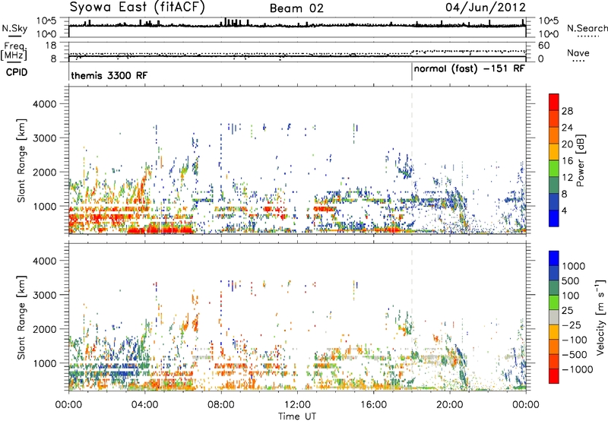Click the "Syowa East (fitACF)" plot title

point(137,8)
